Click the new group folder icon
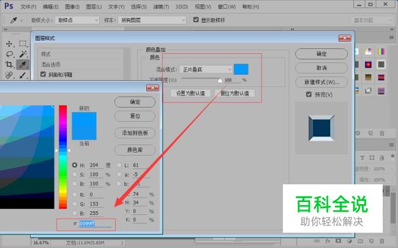The height and width of the screenshot is (248, 398). pos(361,241)
